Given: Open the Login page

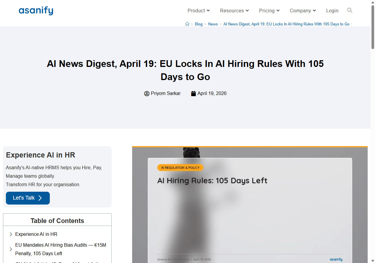Looking at the screenshot, I should click(332, 11).
